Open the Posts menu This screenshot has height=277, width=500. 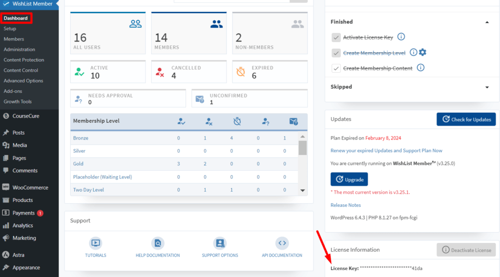[19, 133]
